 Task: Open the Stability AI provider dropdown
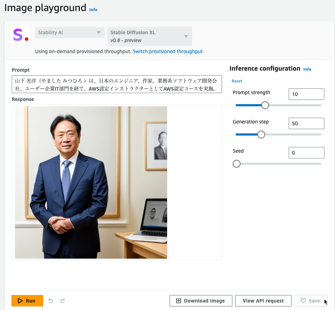[69, 32]
